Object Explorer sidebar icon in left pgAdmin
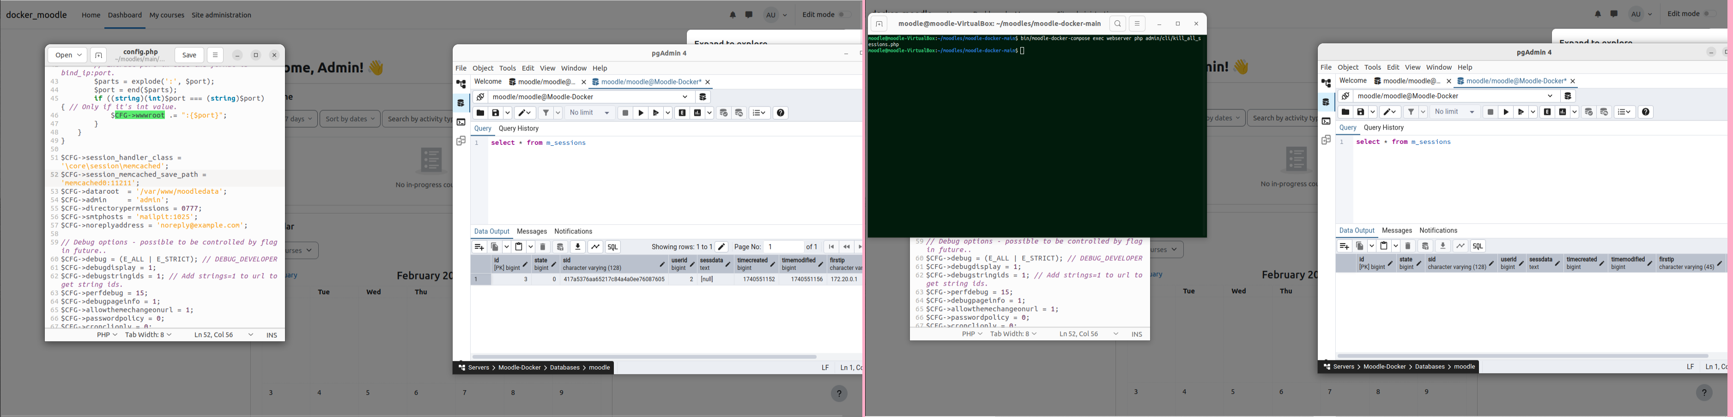The width and height of the screenshot is (1733, 417). (461, 84)
